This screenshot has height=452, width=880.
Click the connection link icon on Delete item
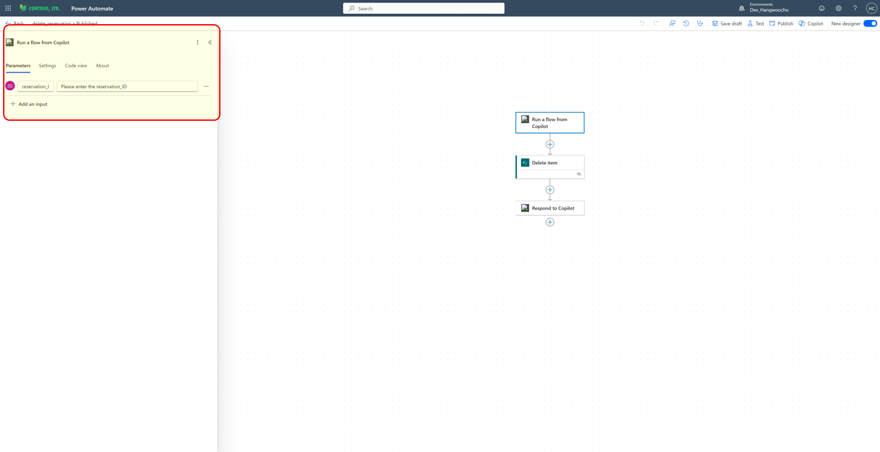579,174
